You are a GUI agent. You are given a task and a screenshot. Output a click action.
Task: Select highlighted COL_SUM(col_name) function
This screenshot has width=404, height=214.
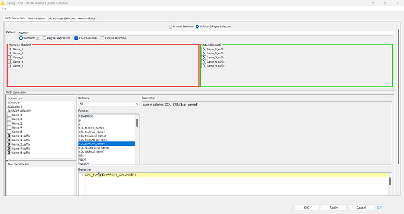(107, 143)
